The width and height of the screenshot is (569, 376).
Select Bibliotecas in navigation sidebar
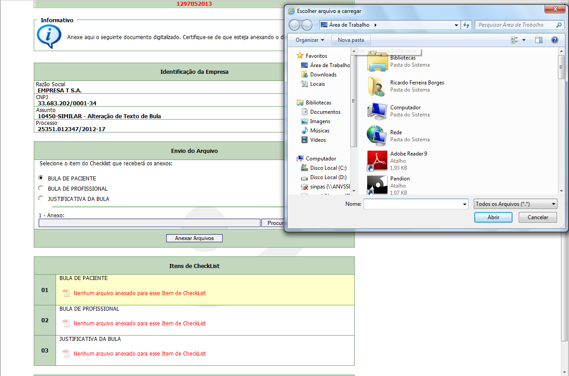click(x=318, y=103)
